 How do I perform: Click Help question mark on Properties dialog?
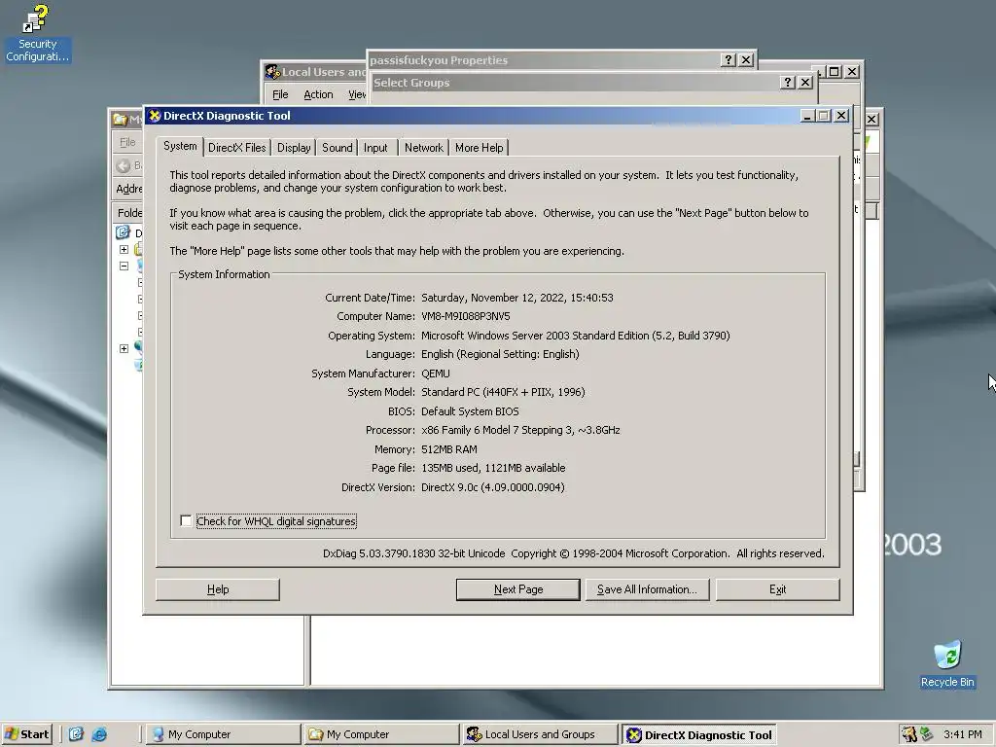tap(729, 59)
